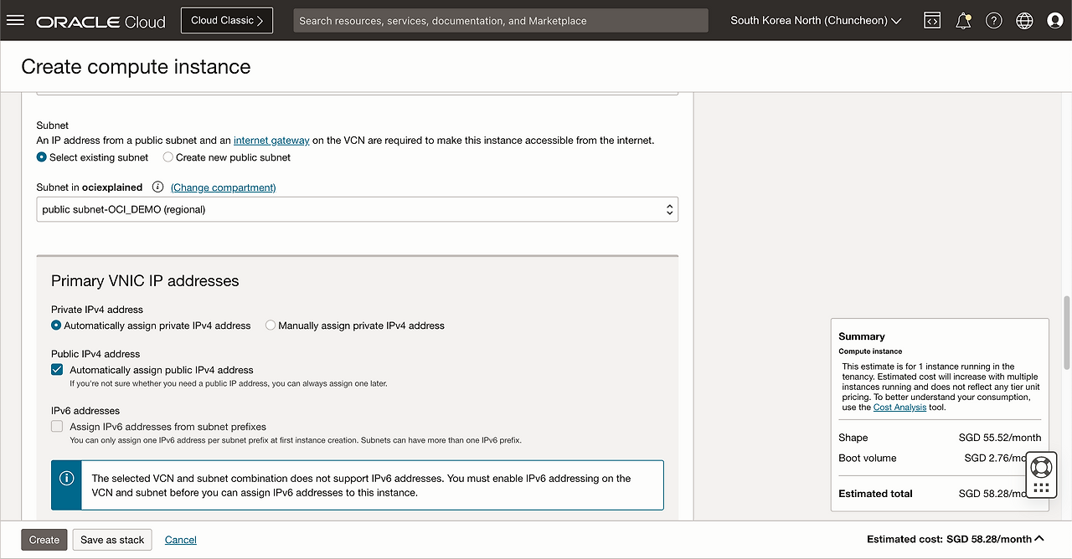The image size is (1072, 559).
Task: Open the floating support lifebuoy widget
Action: 1041,466
